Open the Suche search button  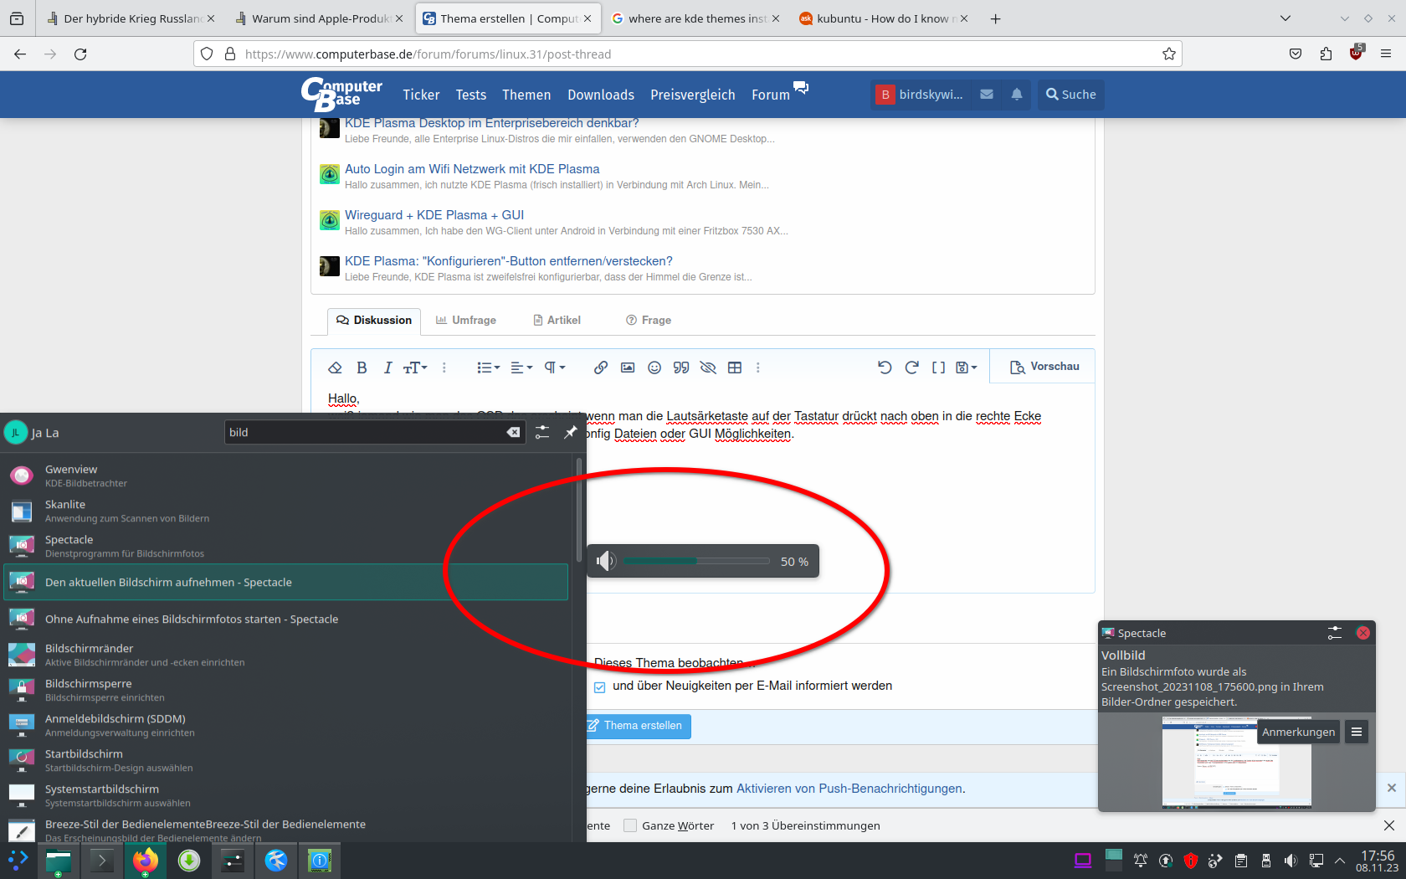pyautogui.click(x=1070, y=95)
